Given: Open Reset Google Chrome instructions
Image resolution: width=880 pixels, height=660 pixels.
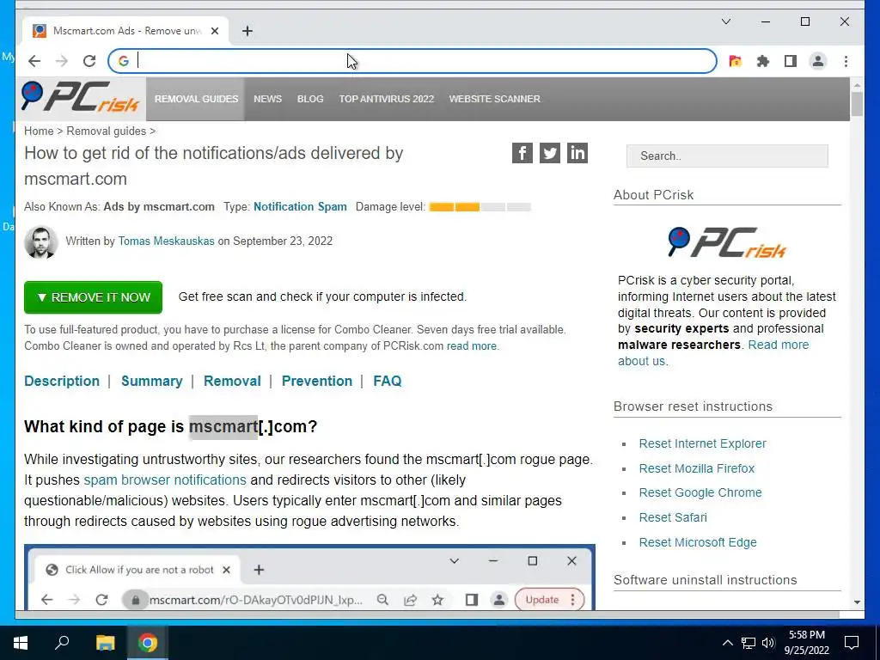Looking at the screenshot, I should tap(700, 492).
